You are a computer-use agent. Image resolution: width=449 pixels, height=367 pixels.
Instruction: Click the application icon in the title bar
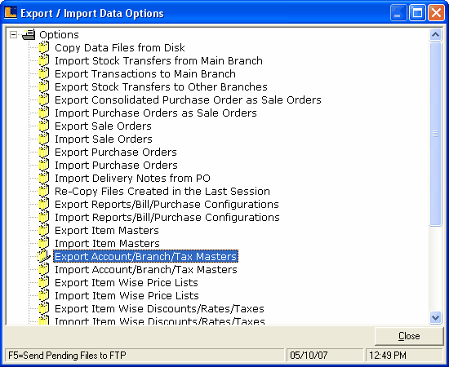pos(11,13)
